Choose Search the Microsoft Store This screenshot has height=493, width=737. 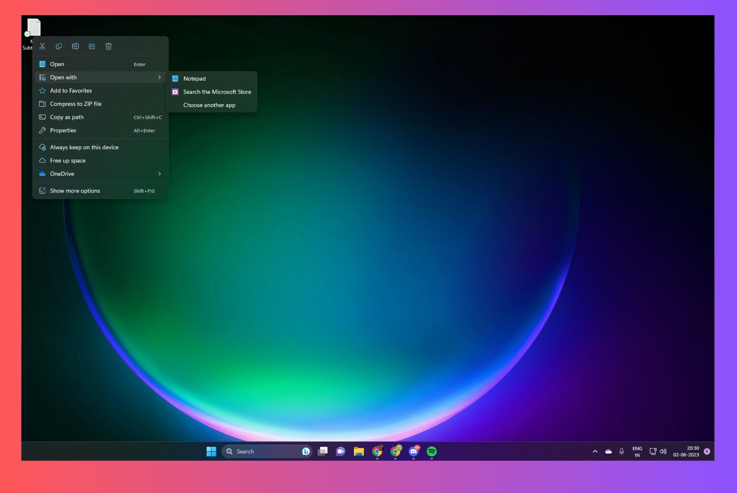(x=217, y=92)
